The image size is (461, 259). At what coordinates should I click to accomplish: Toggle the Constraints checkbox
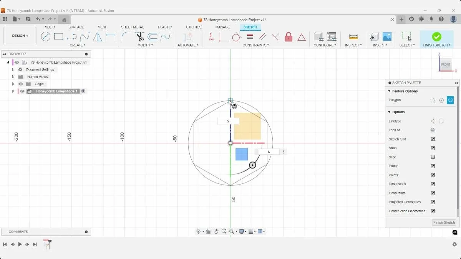(x=433, y=193)
